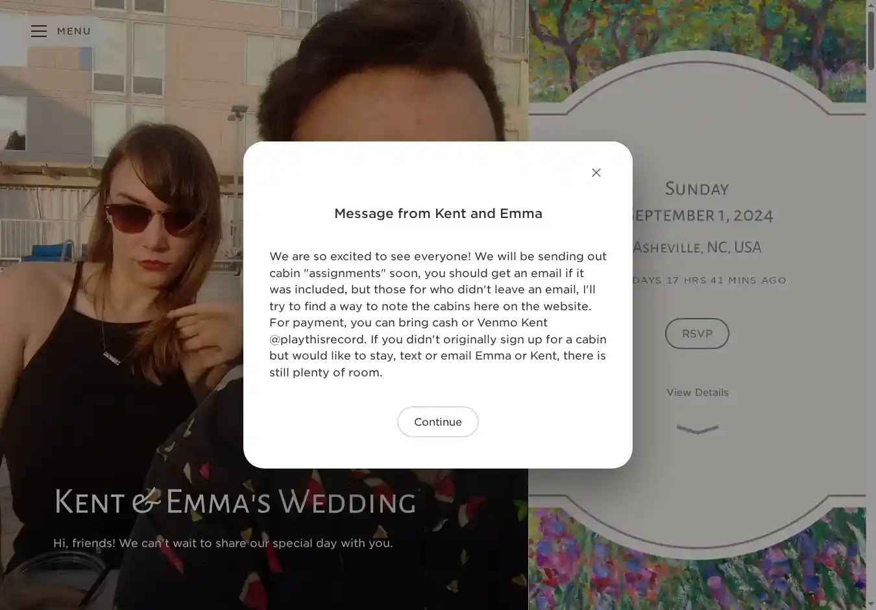Click the 'Hi, friends!' welcome subtitle

click(x=223, y=543)
